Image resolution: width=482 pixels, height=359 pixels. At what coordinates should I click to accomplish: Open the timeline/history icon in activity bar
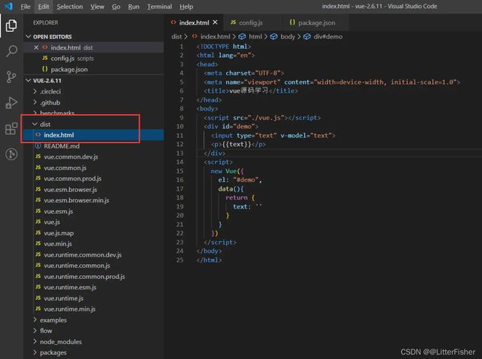click(11, 154)
